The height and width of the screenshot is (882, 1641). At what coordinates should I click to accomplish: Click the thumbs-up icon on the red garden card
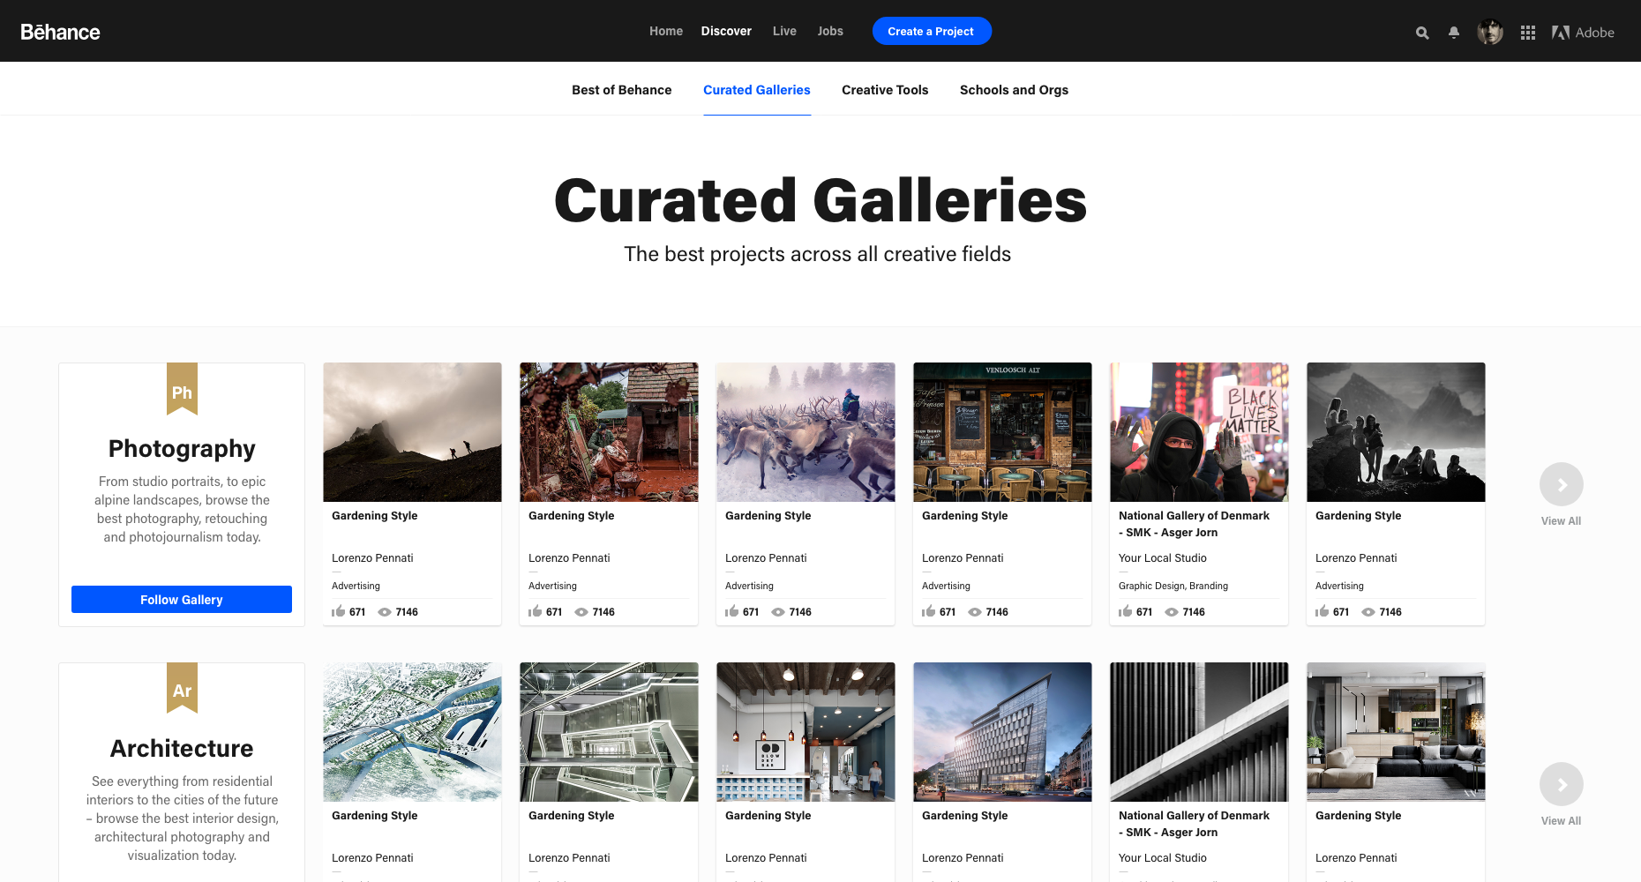535,611
